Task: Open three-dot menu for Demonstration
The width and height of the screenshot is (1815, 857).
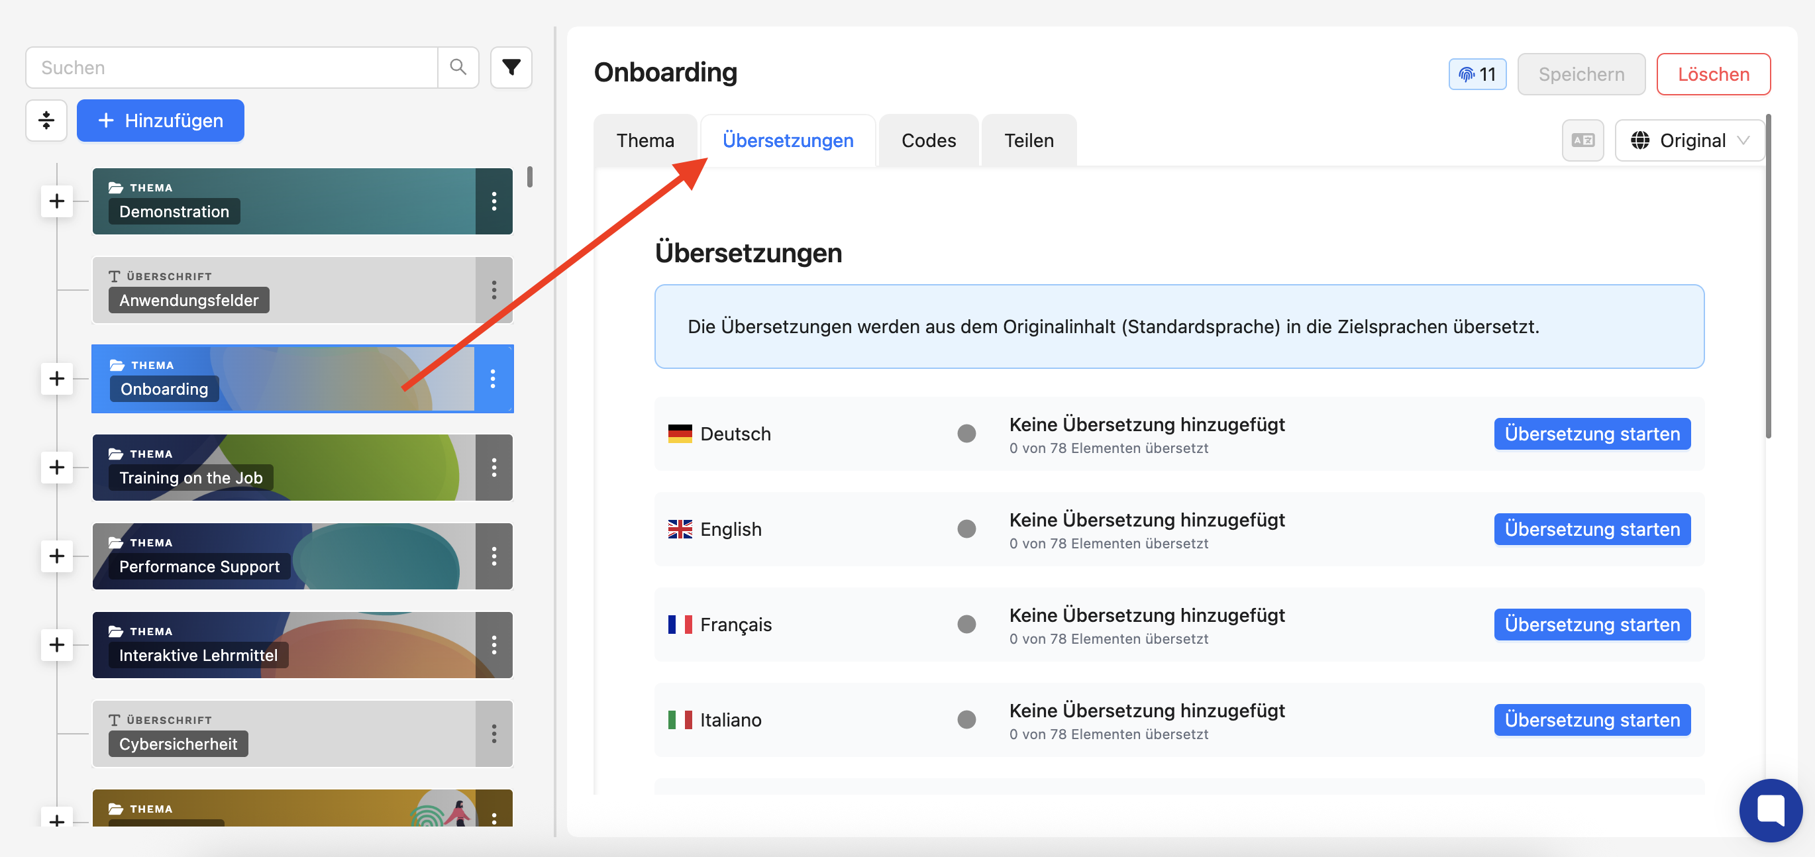Action: click(494, 201)
